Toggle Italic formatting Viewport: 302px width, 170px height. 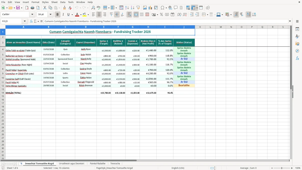63,15
